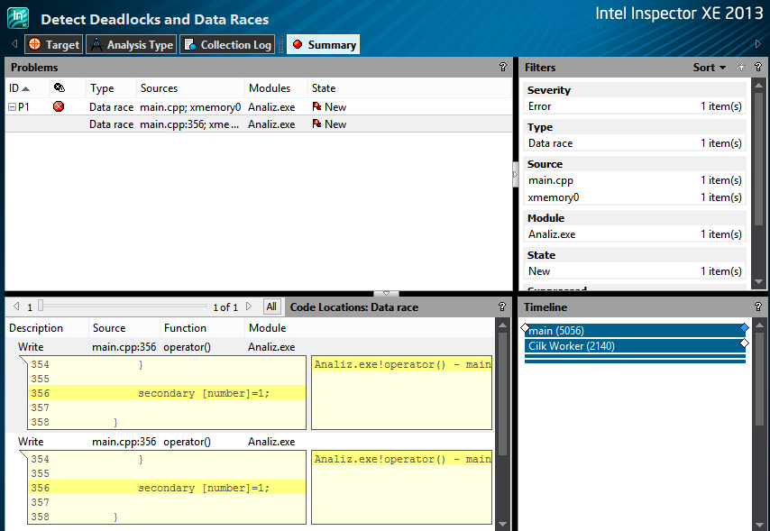Click line 356 in the first code snippet
Screen dimensions: 770x531
click(x=167, y=393)
